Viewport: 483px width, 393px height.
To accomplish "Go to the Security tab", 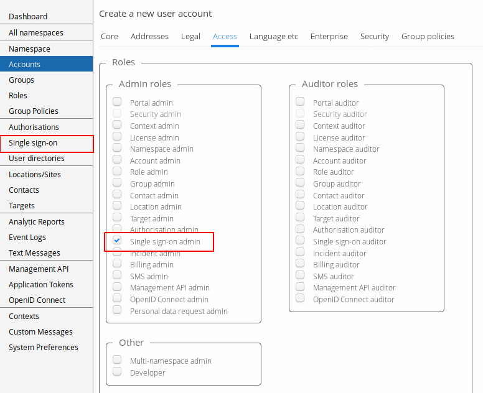I will 374,37.
